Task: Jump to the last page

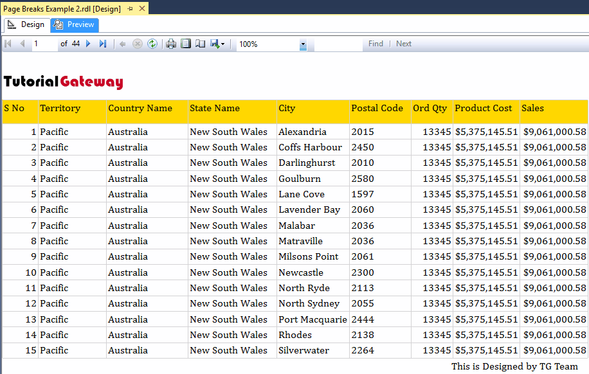Action: point(103,44)
